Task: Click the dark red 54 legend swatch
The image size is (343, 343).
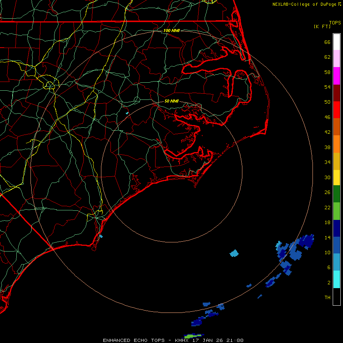Action: coord(337,93)
